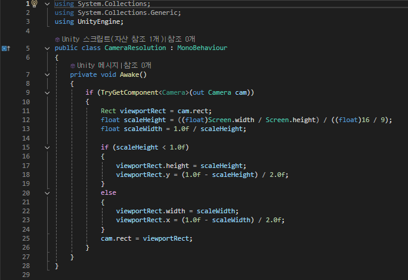Click the inheritance margin icon beside line 5

click(x=6, y=48)
